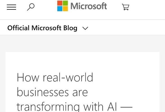This screenshot has width=165, height=112.
Task: Click the word "Blog" in the navigation bar
Action: coord(70,28)
